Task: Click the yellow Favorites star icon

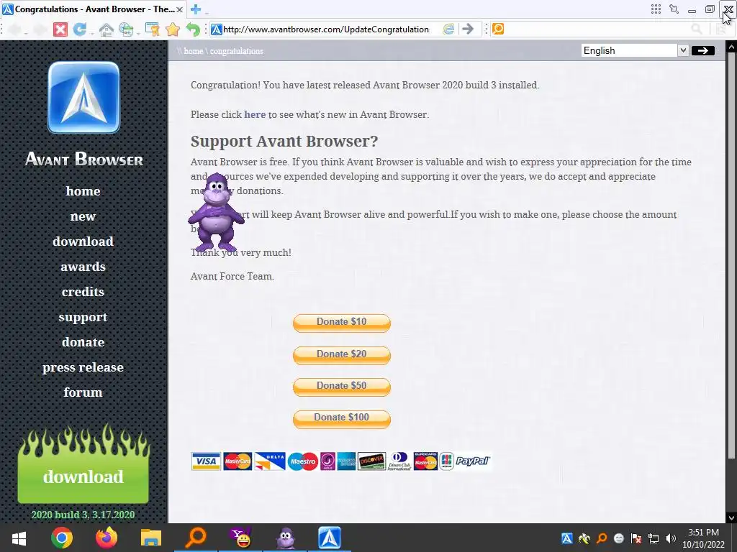Action: click(173, 29)
